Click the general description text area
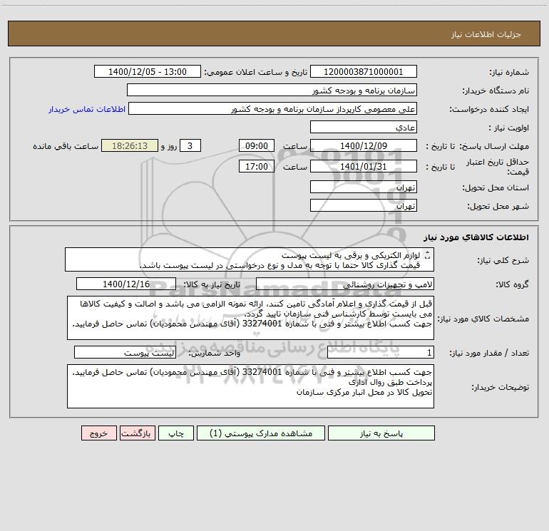The image size is (549, 531). 250,259
